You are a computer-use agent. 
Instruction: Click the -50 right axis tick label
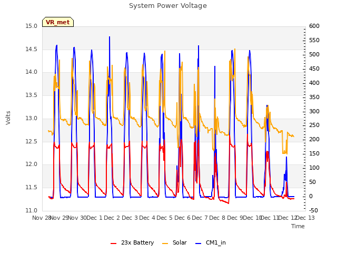point(313,210)
